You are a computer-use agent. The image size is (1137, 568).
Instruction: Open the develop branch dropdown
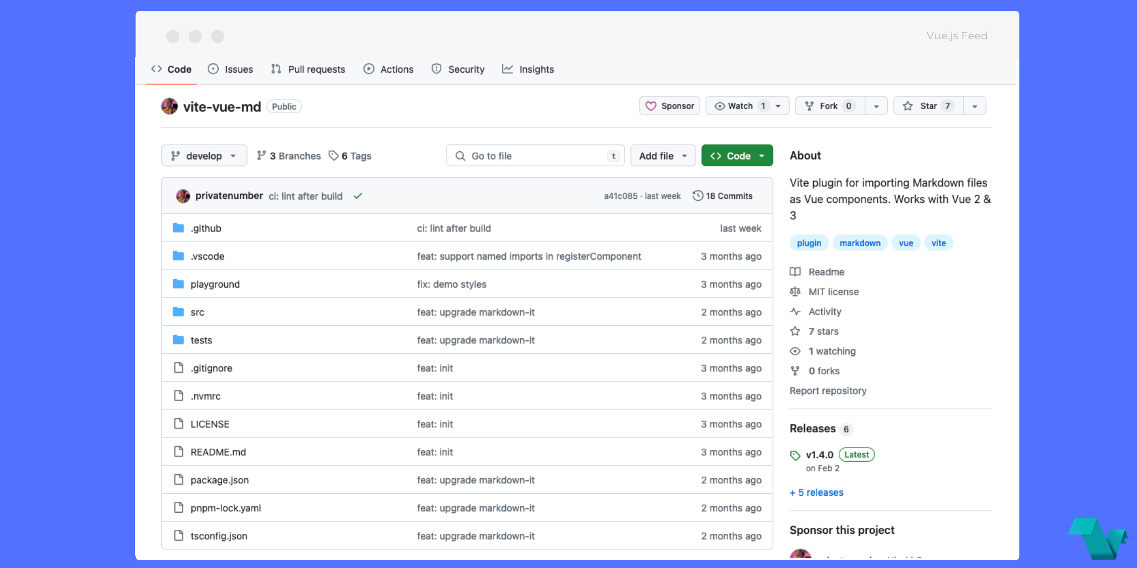(204, 156)
